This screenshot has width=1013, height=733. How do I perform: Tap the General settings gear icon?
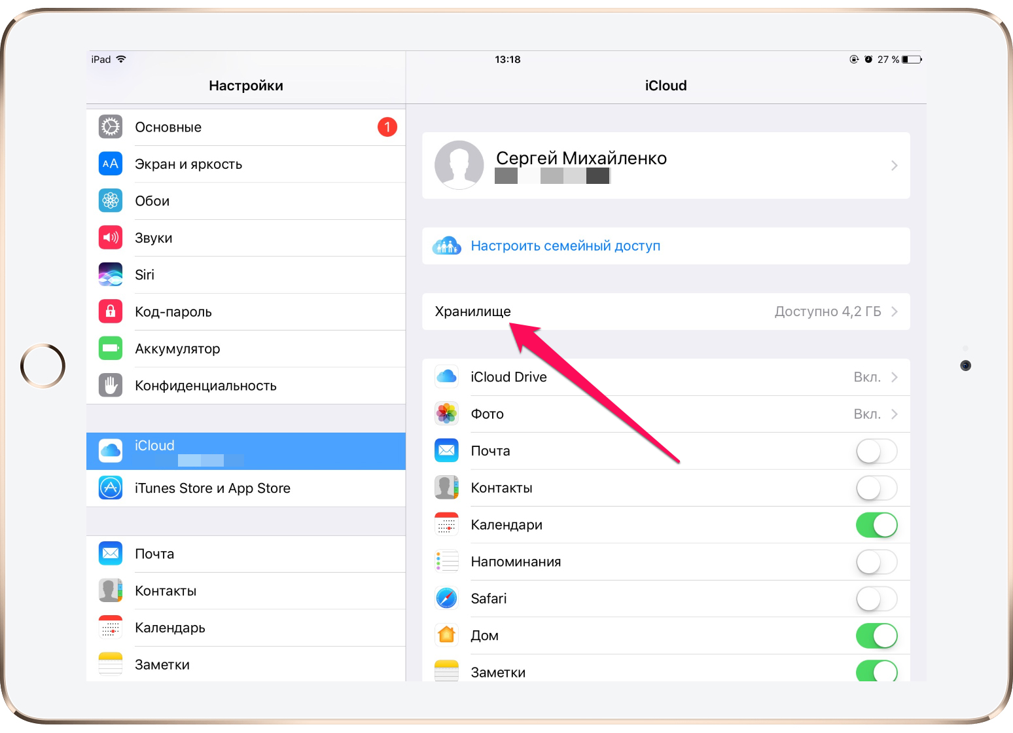[x=111, y=127]
